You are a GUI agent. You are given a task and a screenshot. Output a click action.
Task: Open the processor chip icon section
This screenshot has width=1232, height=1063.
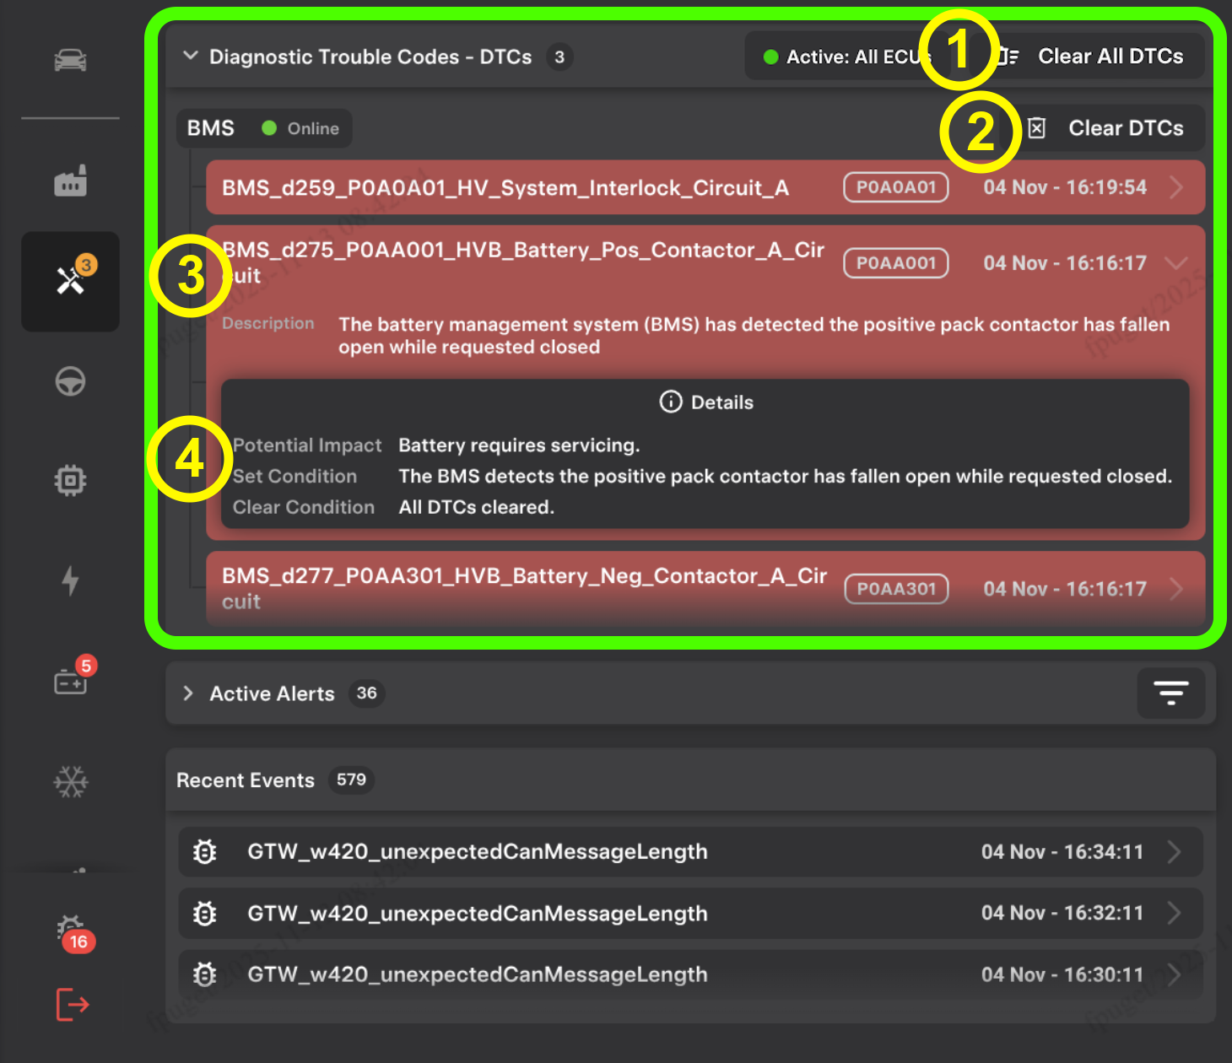pyautogui.click(x=70, y=480)
